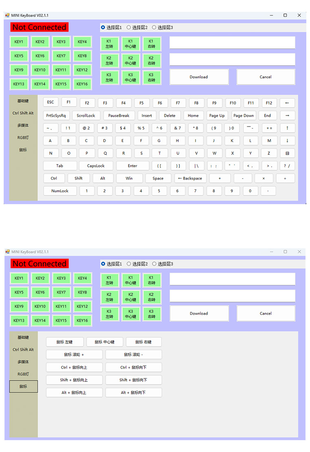Viewport: 310px width, 452px height.
Task: Click the Win key button
Action: coord(129,178)
